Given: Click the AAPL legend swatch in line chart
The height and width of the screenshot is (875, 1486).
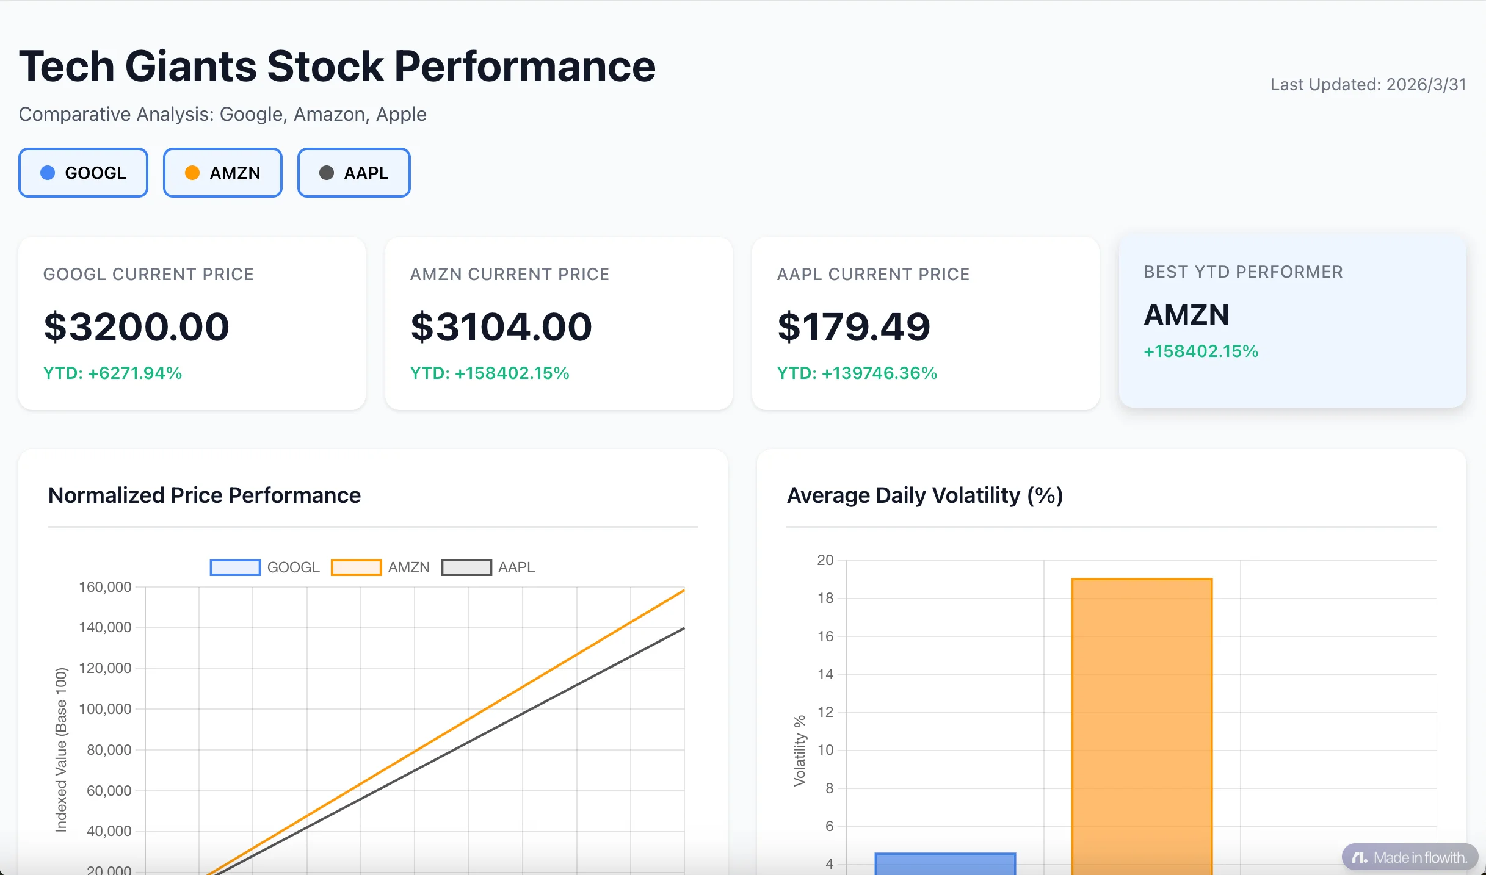Looking at the screenshot, I should click(466, 567).
